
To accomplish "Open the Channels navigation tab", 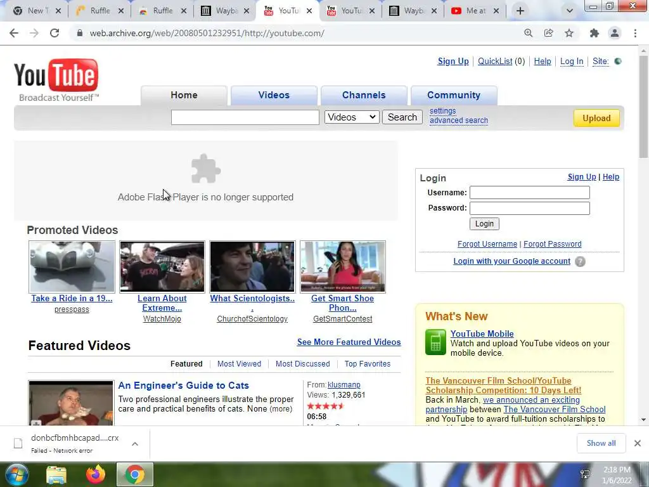I will (364, 95).
